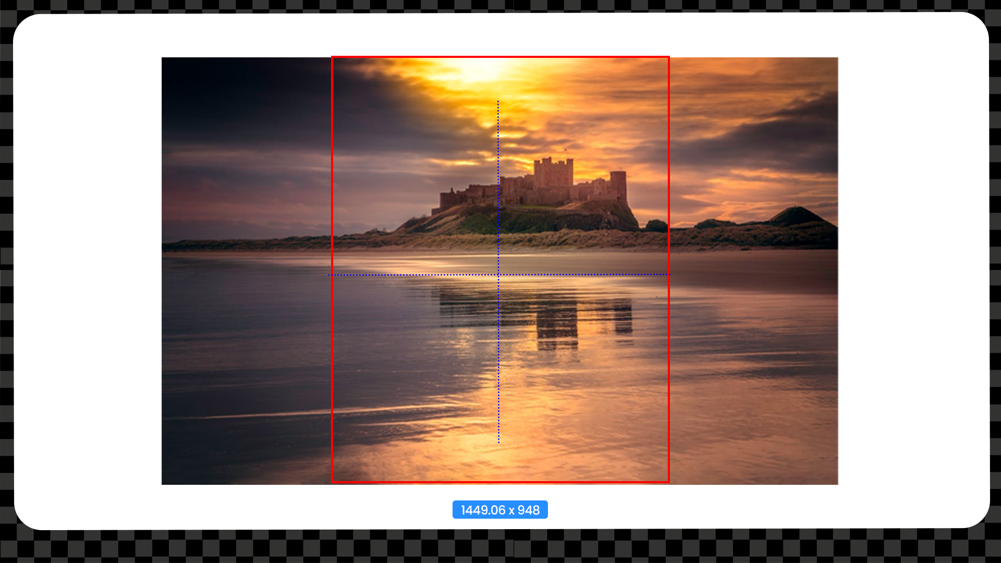Click the top-left corner of the red crop box
The image size is (1001, 563).
332,57
